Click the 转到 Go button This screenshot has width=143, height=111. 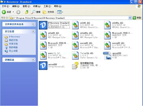tap(137, 18)
